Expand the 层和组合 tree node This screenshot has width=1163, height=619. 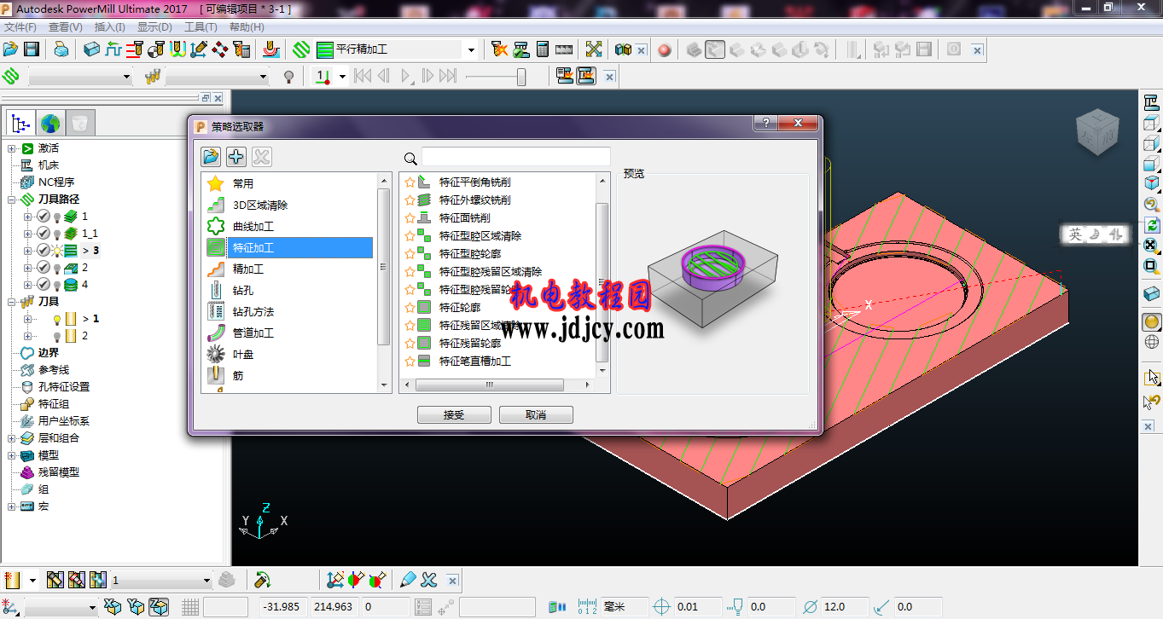12,438
